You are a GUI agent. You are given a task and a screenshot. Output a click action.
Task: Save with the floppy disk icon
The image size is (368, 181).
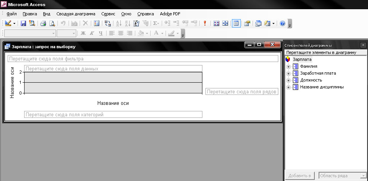pyautogui.click(x=23, y=23)
